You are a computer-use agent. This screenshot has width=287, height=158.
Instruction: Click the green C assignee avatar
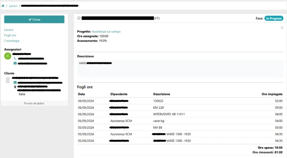click(8, 56)
